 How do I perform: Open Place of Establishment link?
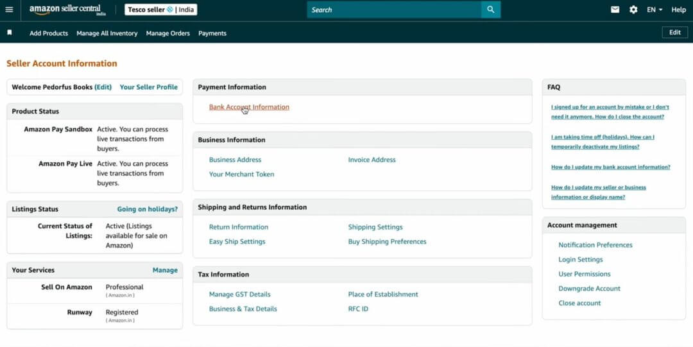coord(382,294)
